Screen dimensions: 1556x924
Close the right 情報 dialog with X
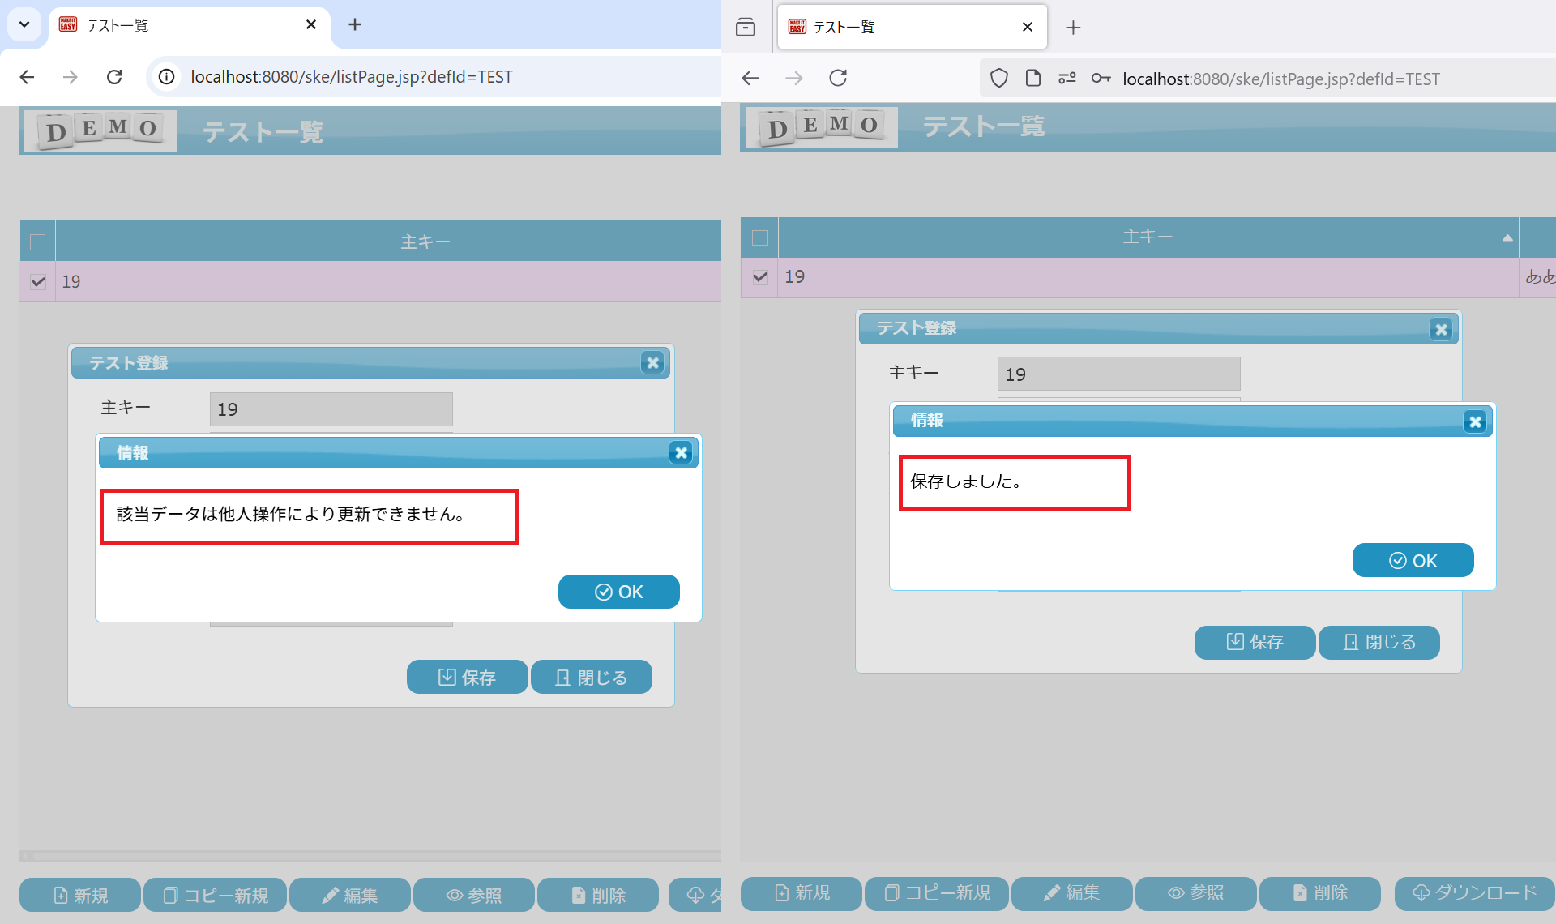(1475, 421)
